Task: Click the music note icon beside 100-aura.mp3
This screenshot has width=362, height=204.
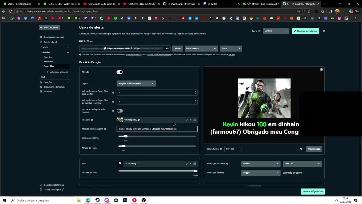Action: pos(120,163)
